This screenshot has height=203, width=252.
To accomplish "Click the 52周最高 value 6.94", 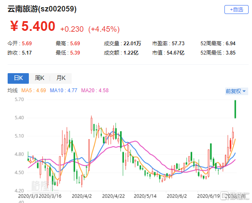I will [x=230, y=44].
